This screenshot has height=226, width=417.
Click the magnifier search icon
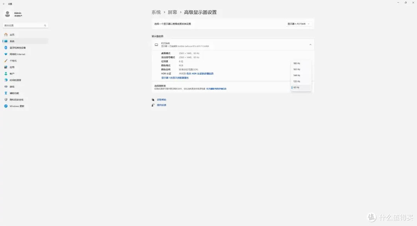point(45,25)
